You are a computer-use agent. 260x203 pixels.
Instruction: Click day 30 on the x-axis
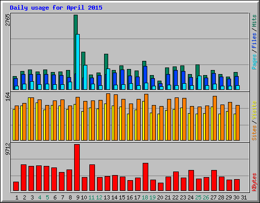tap(236, 197)
